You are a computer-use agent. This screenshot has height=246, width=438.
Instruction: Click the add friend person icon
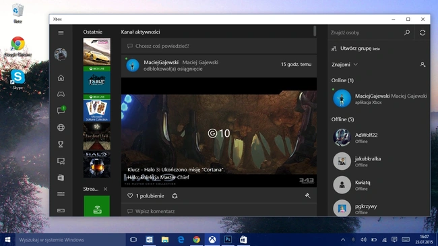click(x=423, y=65)
